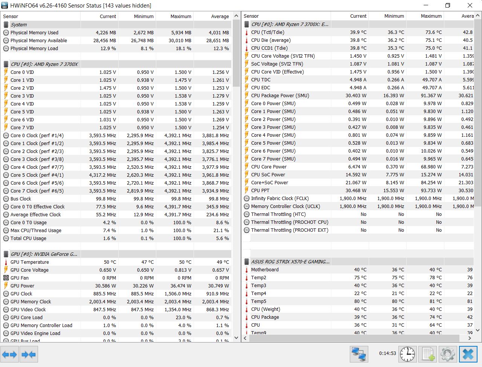Select the Temp2 sensor row
Image resolution: width=482 pixels, height=367 pixels.
pos(358,277)
